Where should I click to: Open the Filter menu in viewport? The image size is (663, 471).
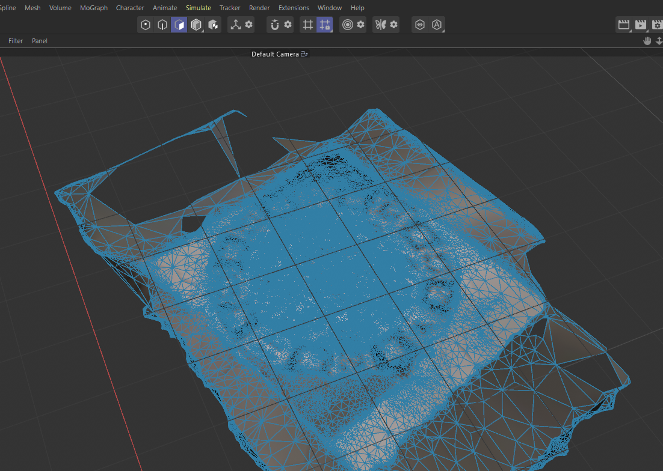pos(16,41)
